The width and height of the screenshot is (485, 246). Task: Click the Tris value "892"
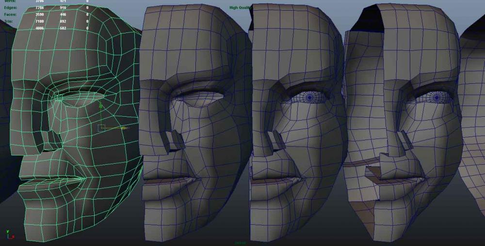[63, 21]
